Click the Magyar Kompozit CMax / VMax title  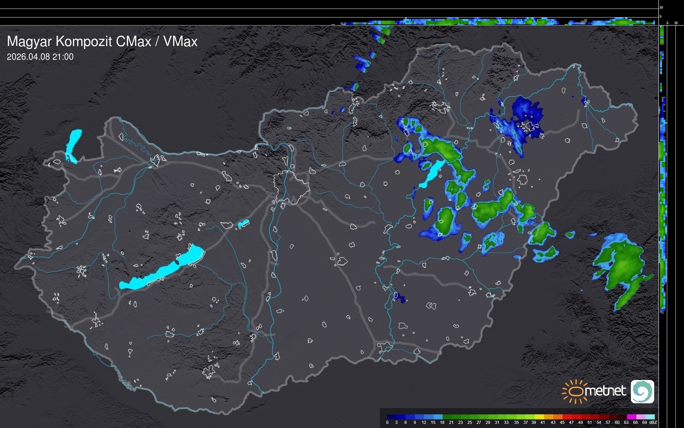102,42
